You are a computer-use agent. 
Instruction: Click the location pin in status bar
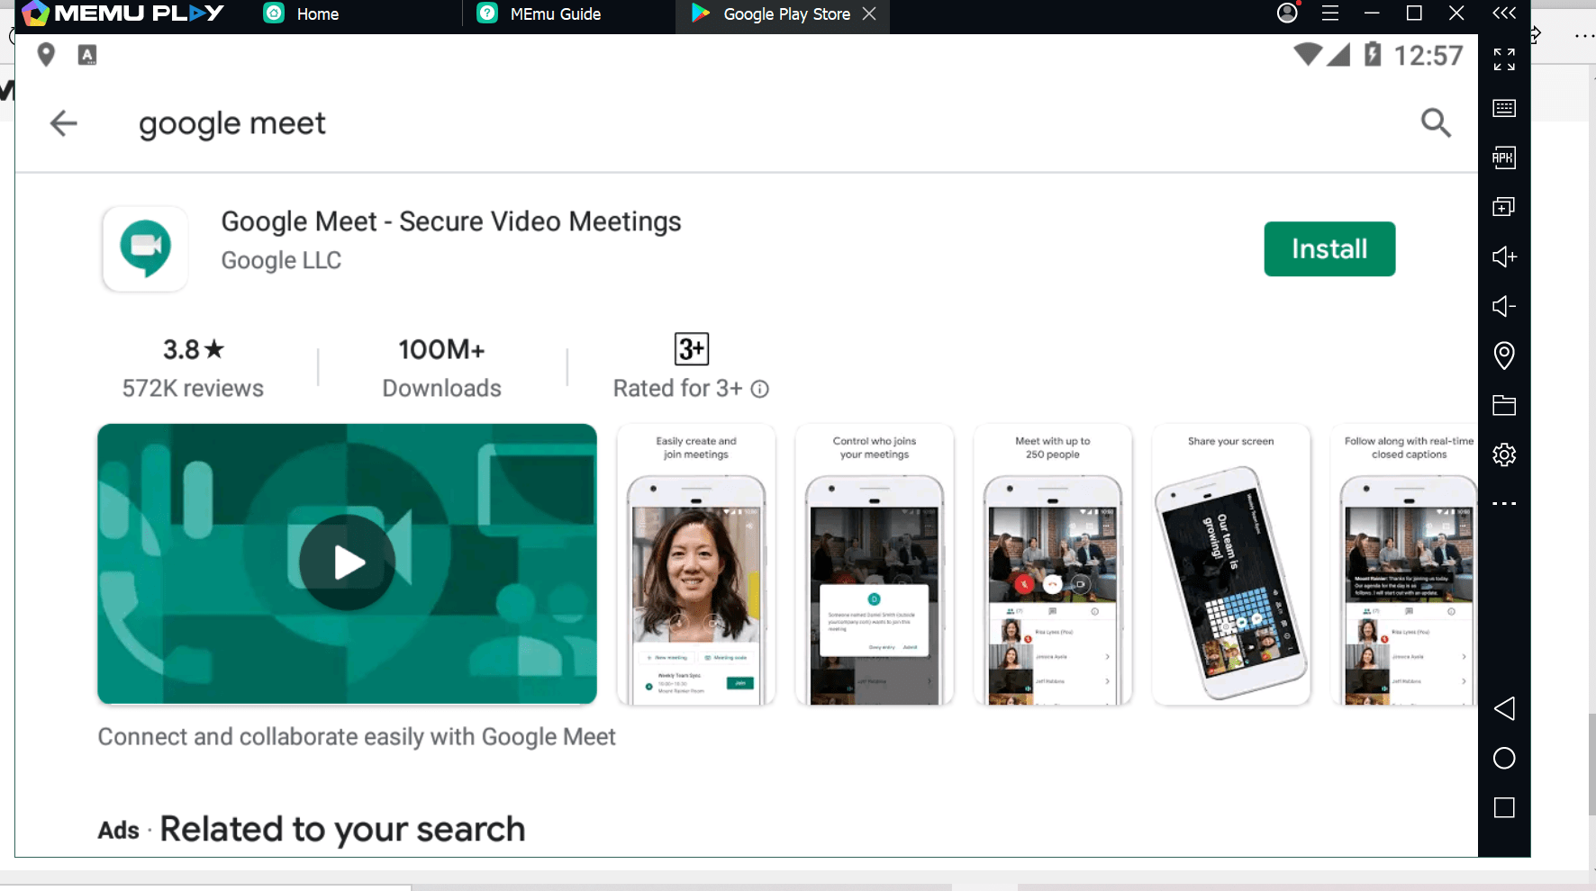(46, 55)
